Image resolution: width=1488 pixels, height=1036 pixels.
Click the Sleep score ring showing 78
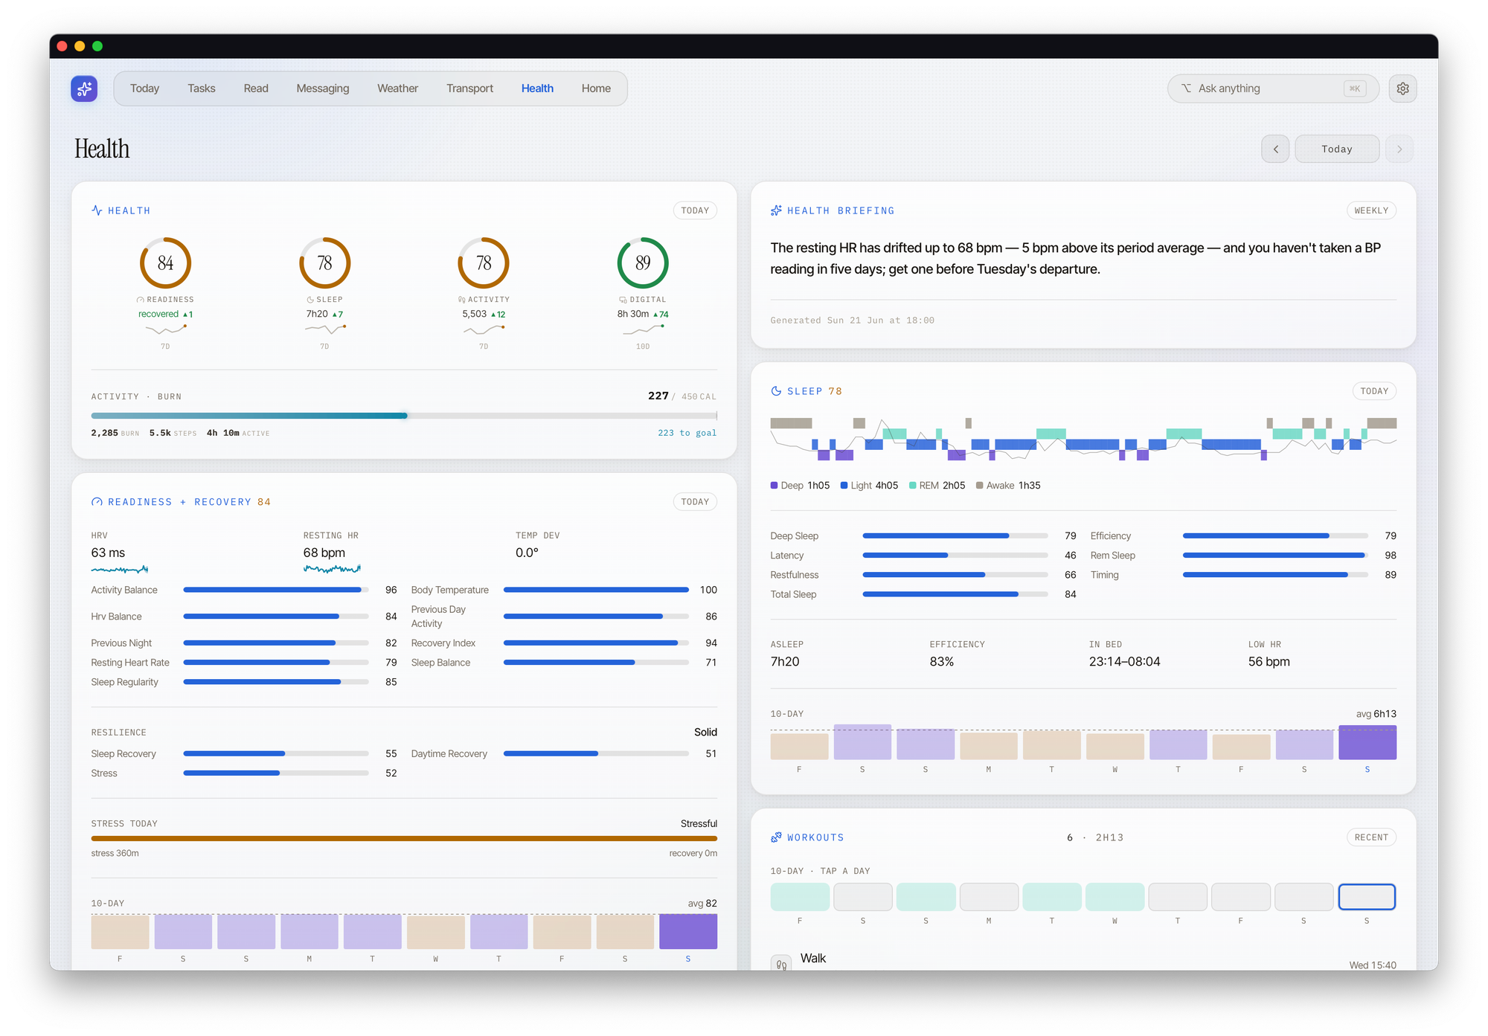324,263
